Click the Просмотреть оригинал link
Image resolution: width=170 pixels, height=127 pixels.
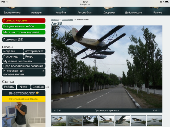[107, 111]
